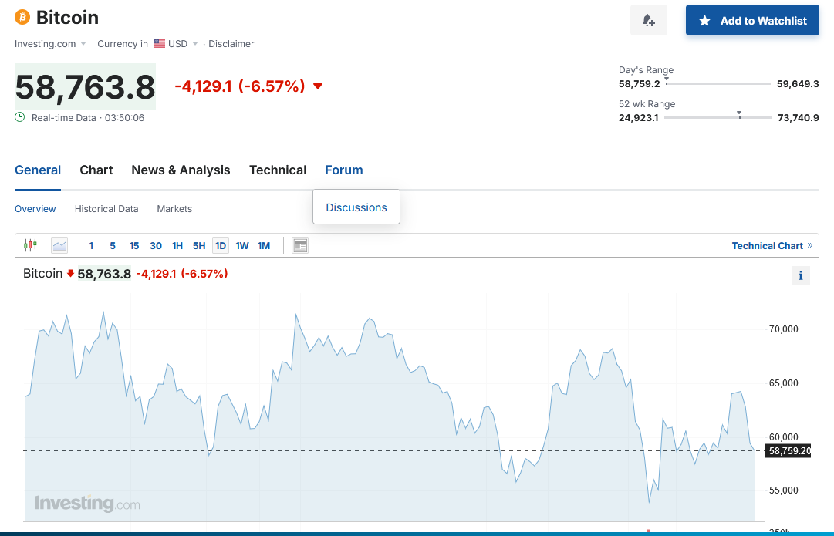Click the 70,000 axis label

784,329
